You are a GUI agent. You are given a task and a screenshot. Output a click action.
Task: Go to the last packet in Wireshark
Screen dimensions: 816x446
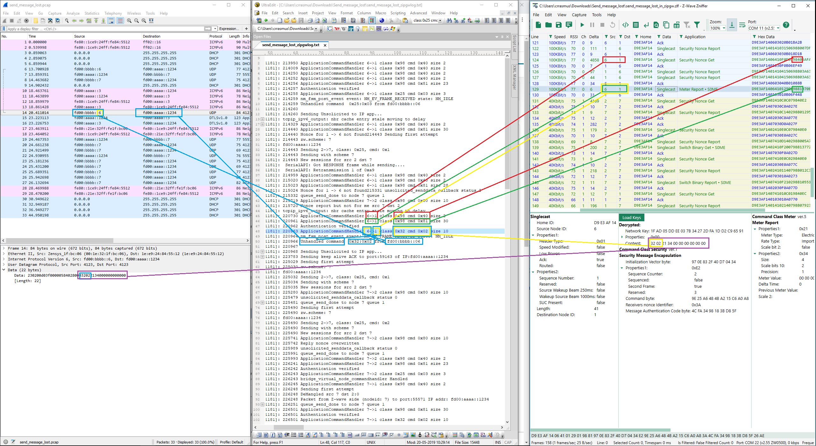[103, 21]
